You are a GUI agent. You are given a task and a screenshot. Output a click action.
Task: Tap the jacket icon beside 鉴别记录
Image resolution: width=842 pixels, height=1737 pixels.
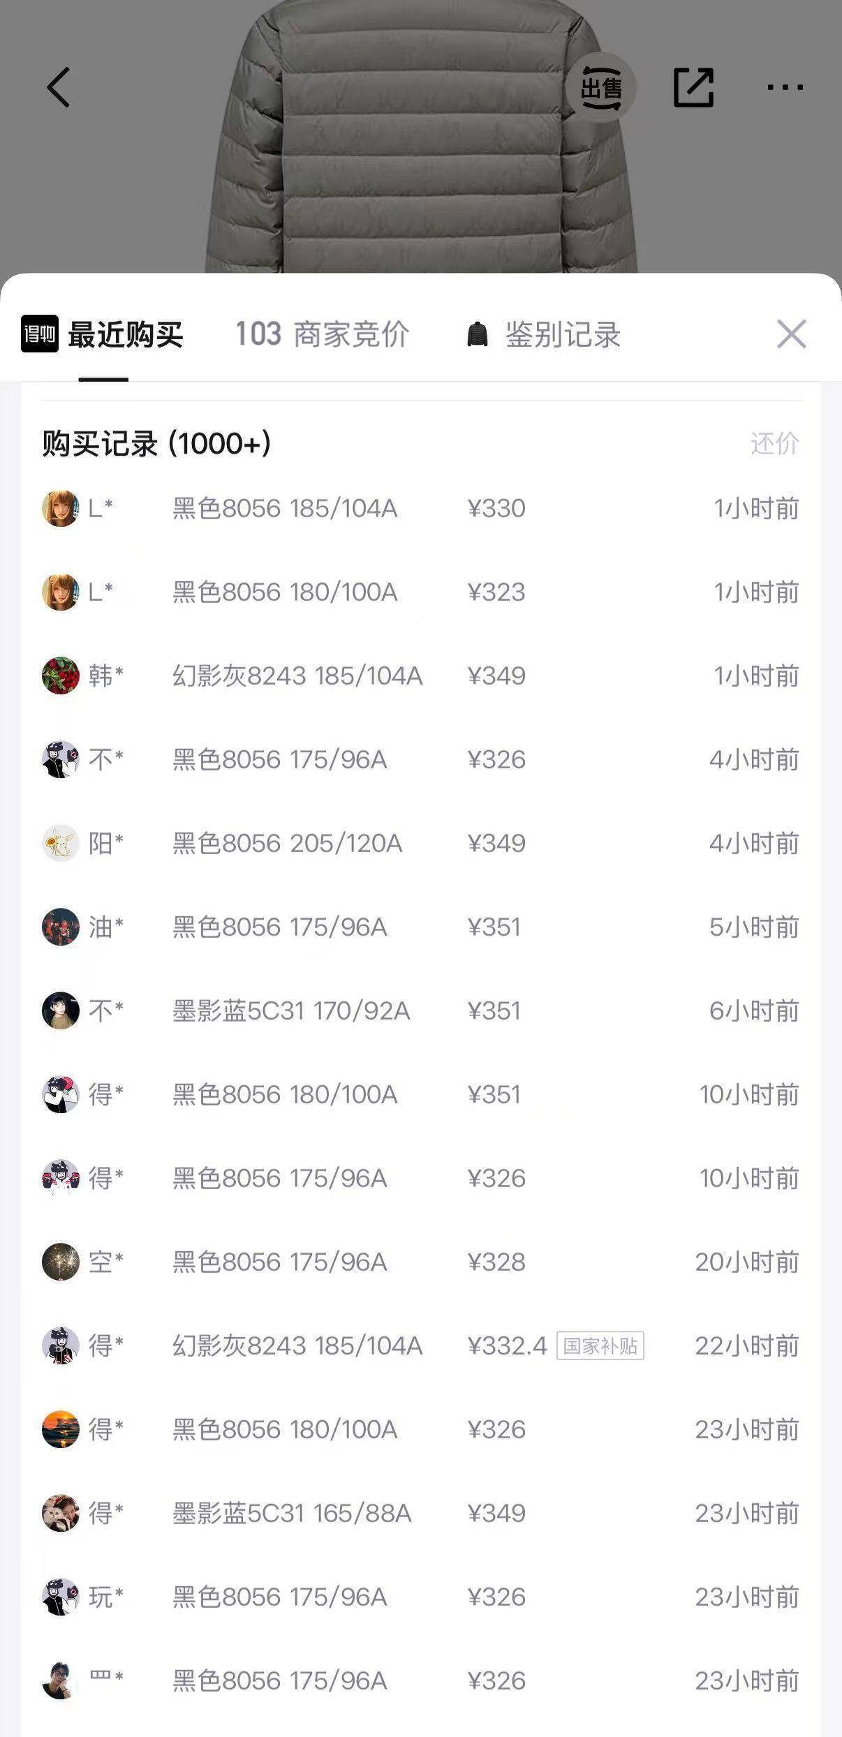pos(478,334)
